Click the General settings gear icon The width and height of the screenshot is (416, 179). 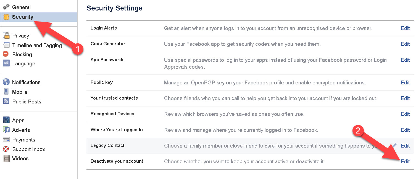point(7,7)
